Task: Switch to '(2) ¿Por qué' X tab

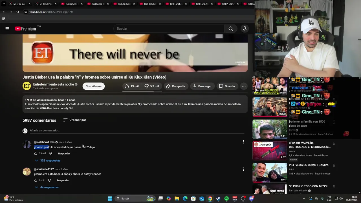Action: (x=19, y=4)
